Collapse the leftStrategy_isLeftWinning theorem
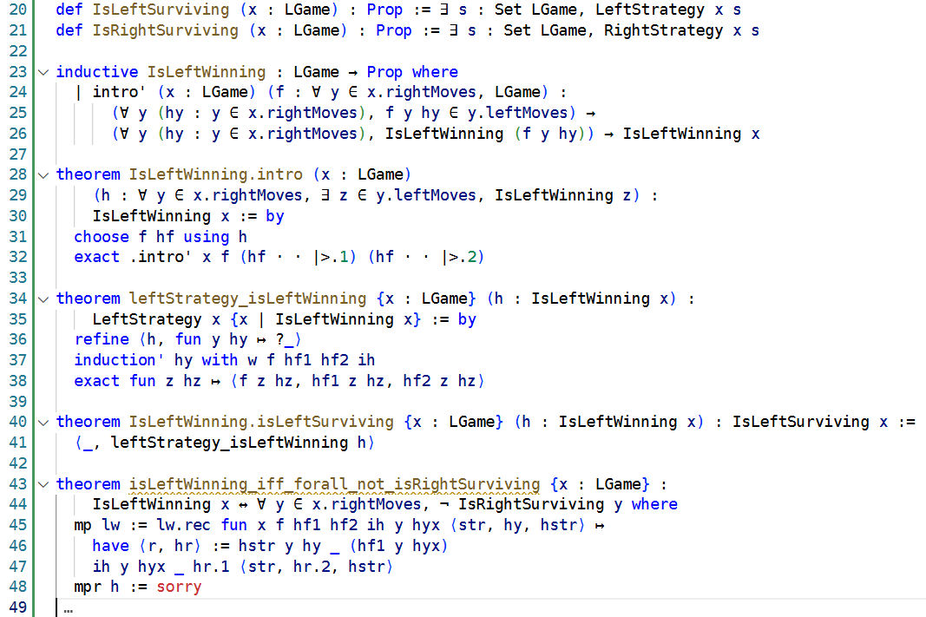 click(x=43, y=299)
